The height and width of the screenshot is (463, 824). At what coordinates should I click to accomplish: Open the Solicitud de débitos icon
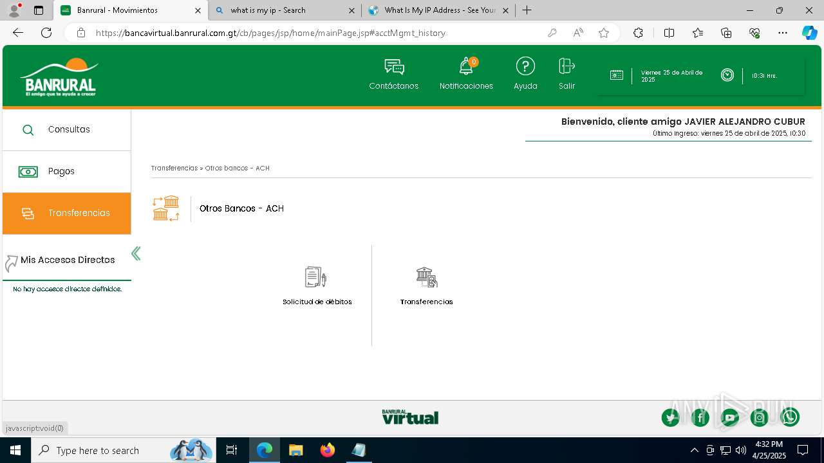(315, 277)
